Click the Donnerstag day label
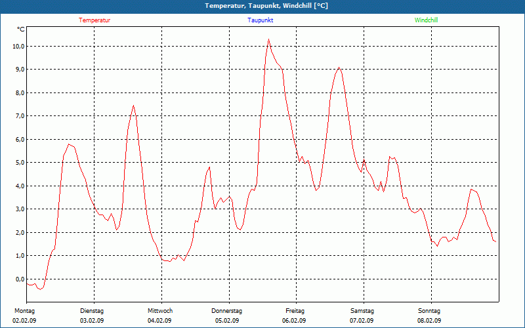Screen dimensions: 525x328 click(226, 311)
